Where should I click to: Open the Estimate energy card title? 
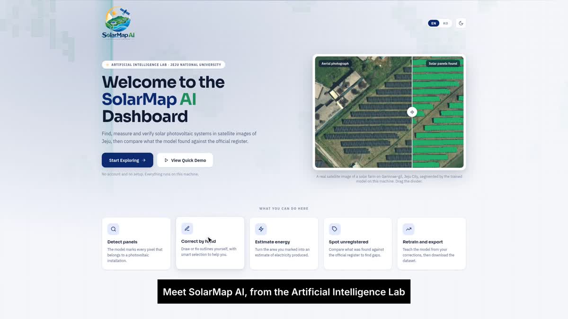[x=273, y=242]
